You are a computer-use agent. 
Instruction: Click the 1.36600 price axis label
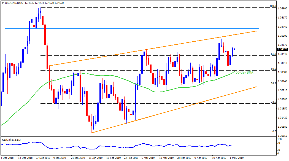click(x=281, y=9)
